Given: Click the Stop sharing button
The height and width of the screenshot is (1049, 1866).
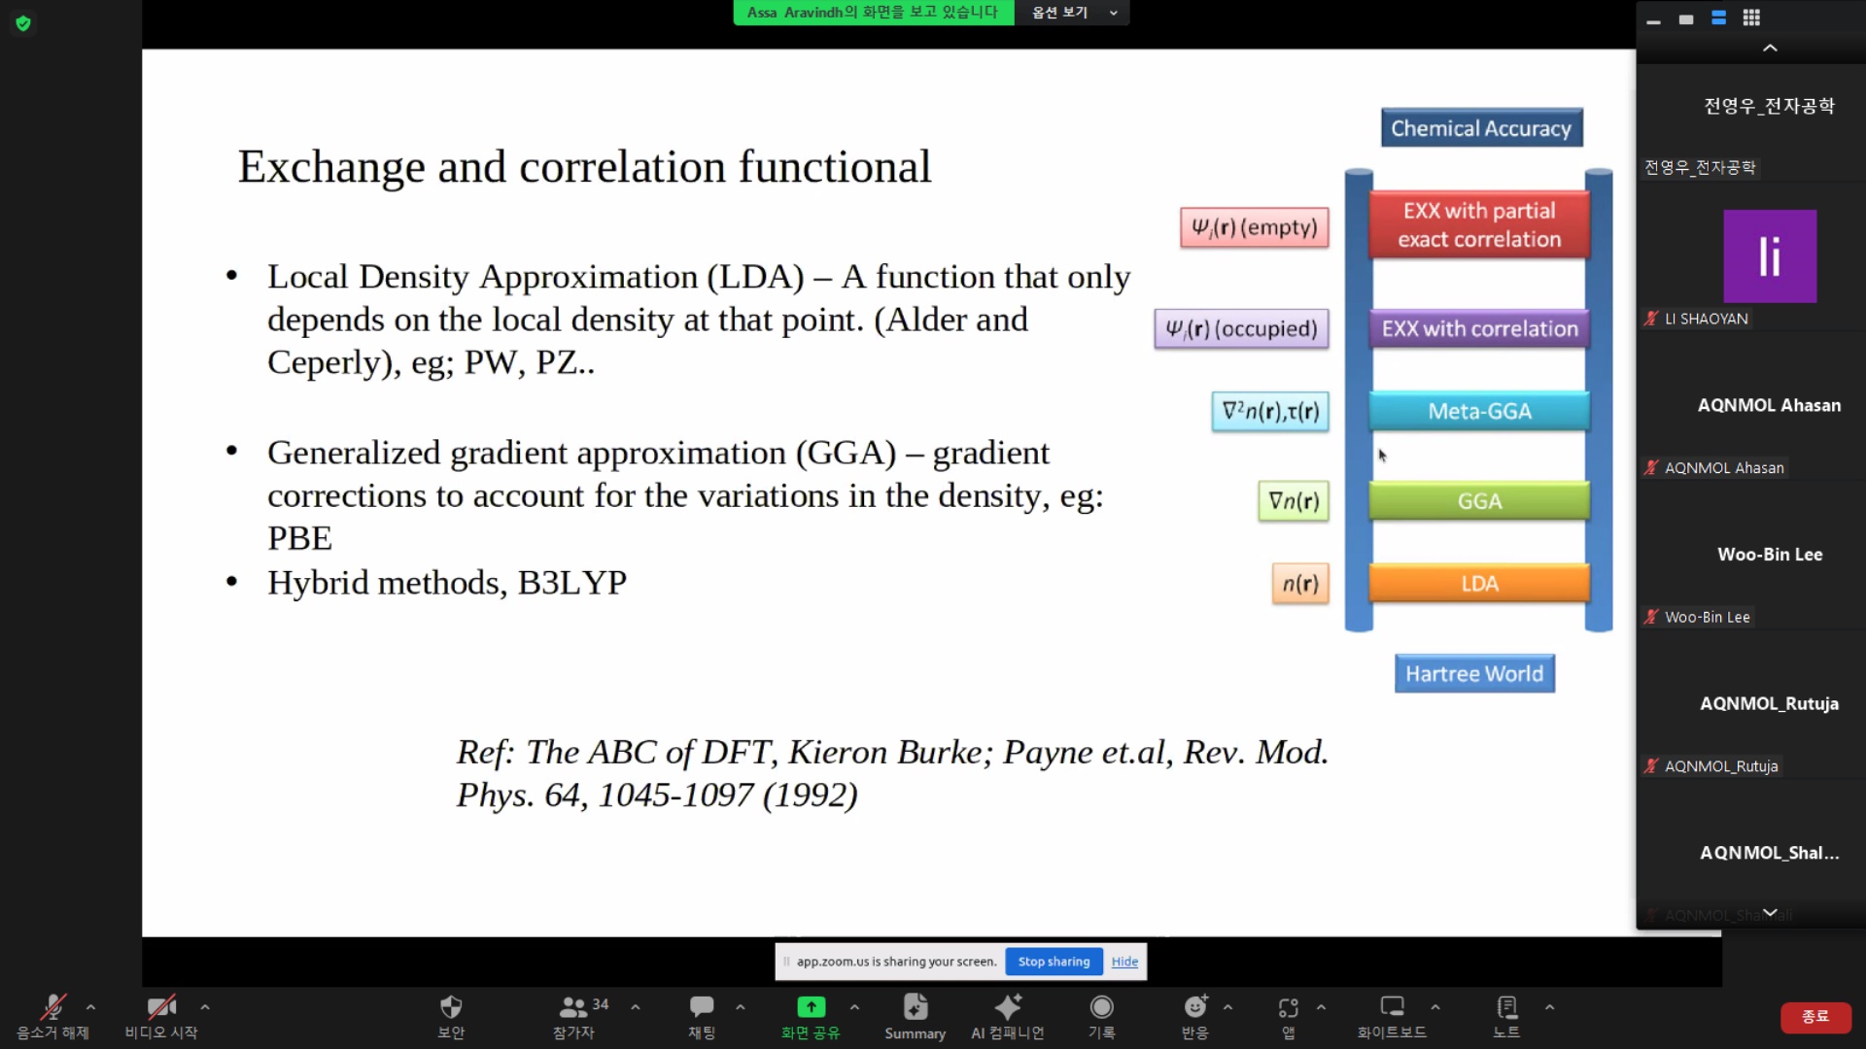Looking at the screenshot, I should 1054,962.
